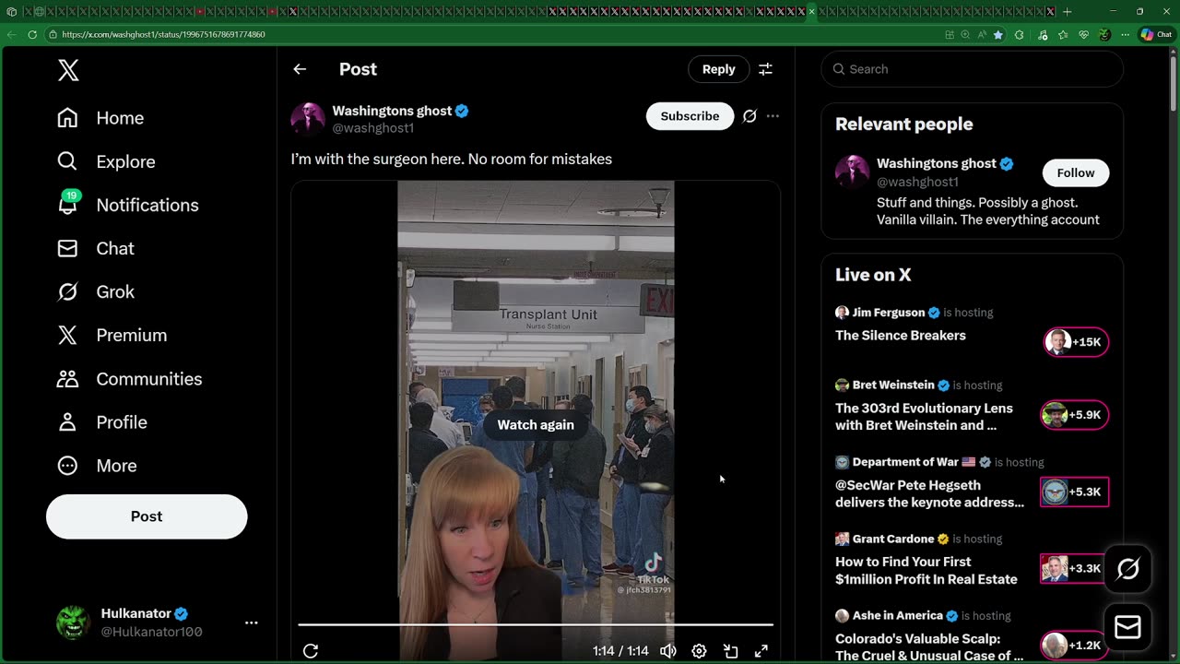Reload the page with browser refresh
The width and height of the screenshot is (1180, 664).
[x=32, y=34]
